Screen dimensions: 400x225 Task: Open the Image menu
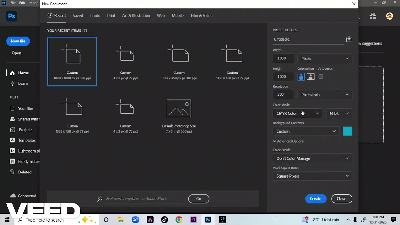[x=33, y=3]
